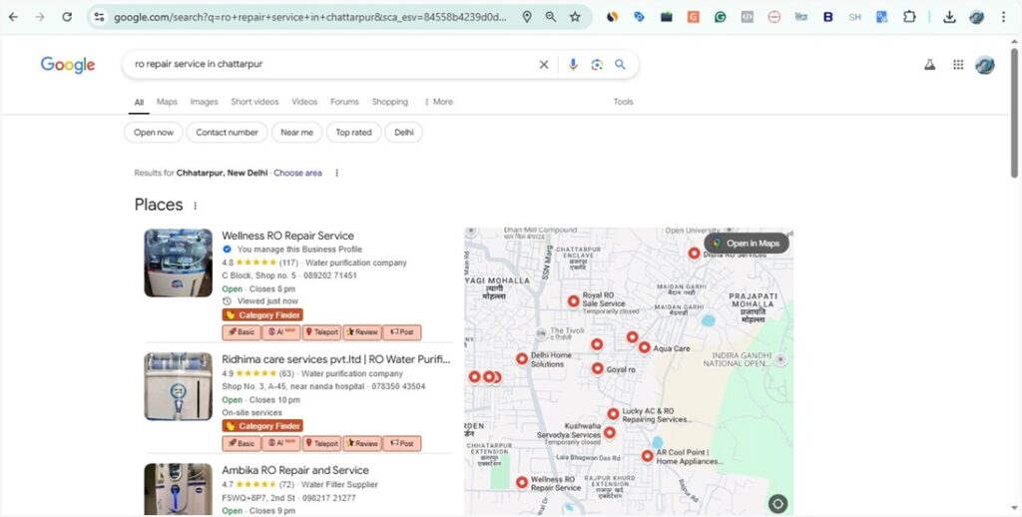Click Basic button under Wellness RO listing
Viewport: 1022px width, 517px height.
point(242,331)
